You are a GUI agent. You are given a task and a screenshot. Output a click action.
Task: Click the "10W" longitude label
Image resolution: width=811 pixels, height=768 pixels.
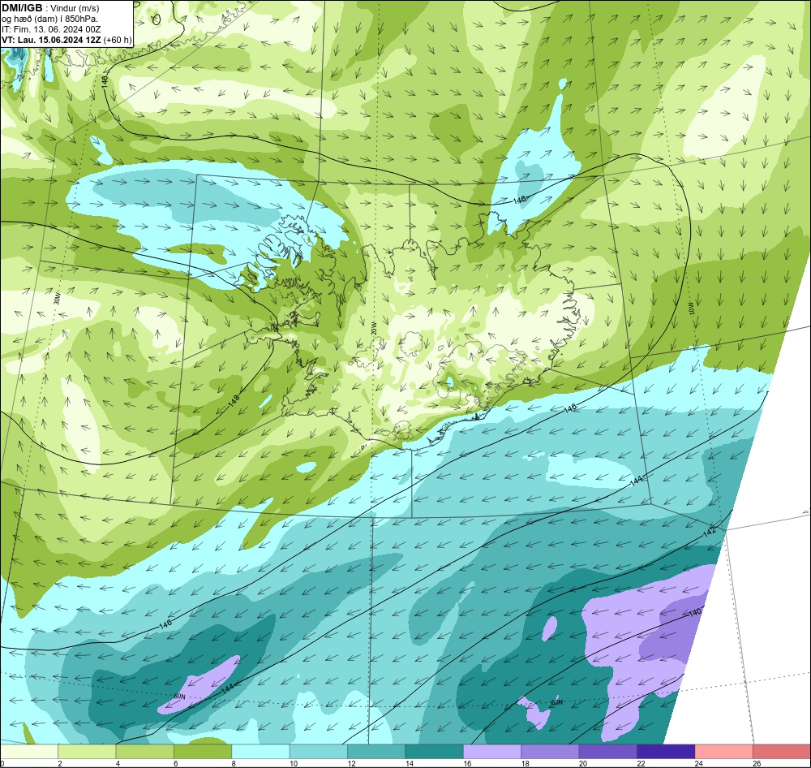[691, 308]
